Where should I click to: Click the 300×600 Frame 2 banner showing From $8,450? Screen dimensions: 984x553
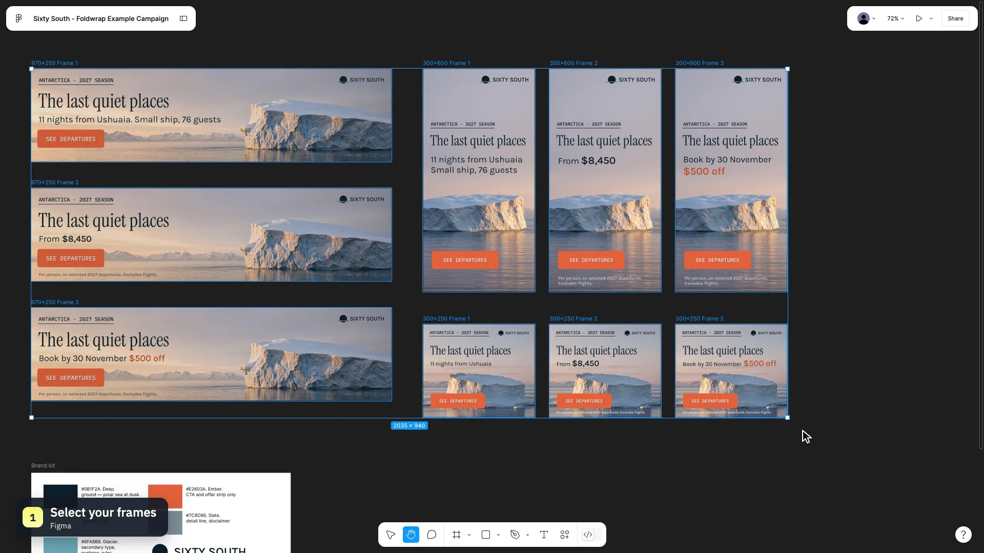coord(605,180)
